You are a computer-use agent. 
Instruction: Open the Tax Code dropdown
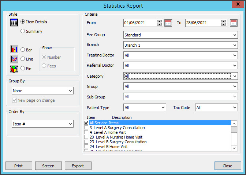(234, 108)
